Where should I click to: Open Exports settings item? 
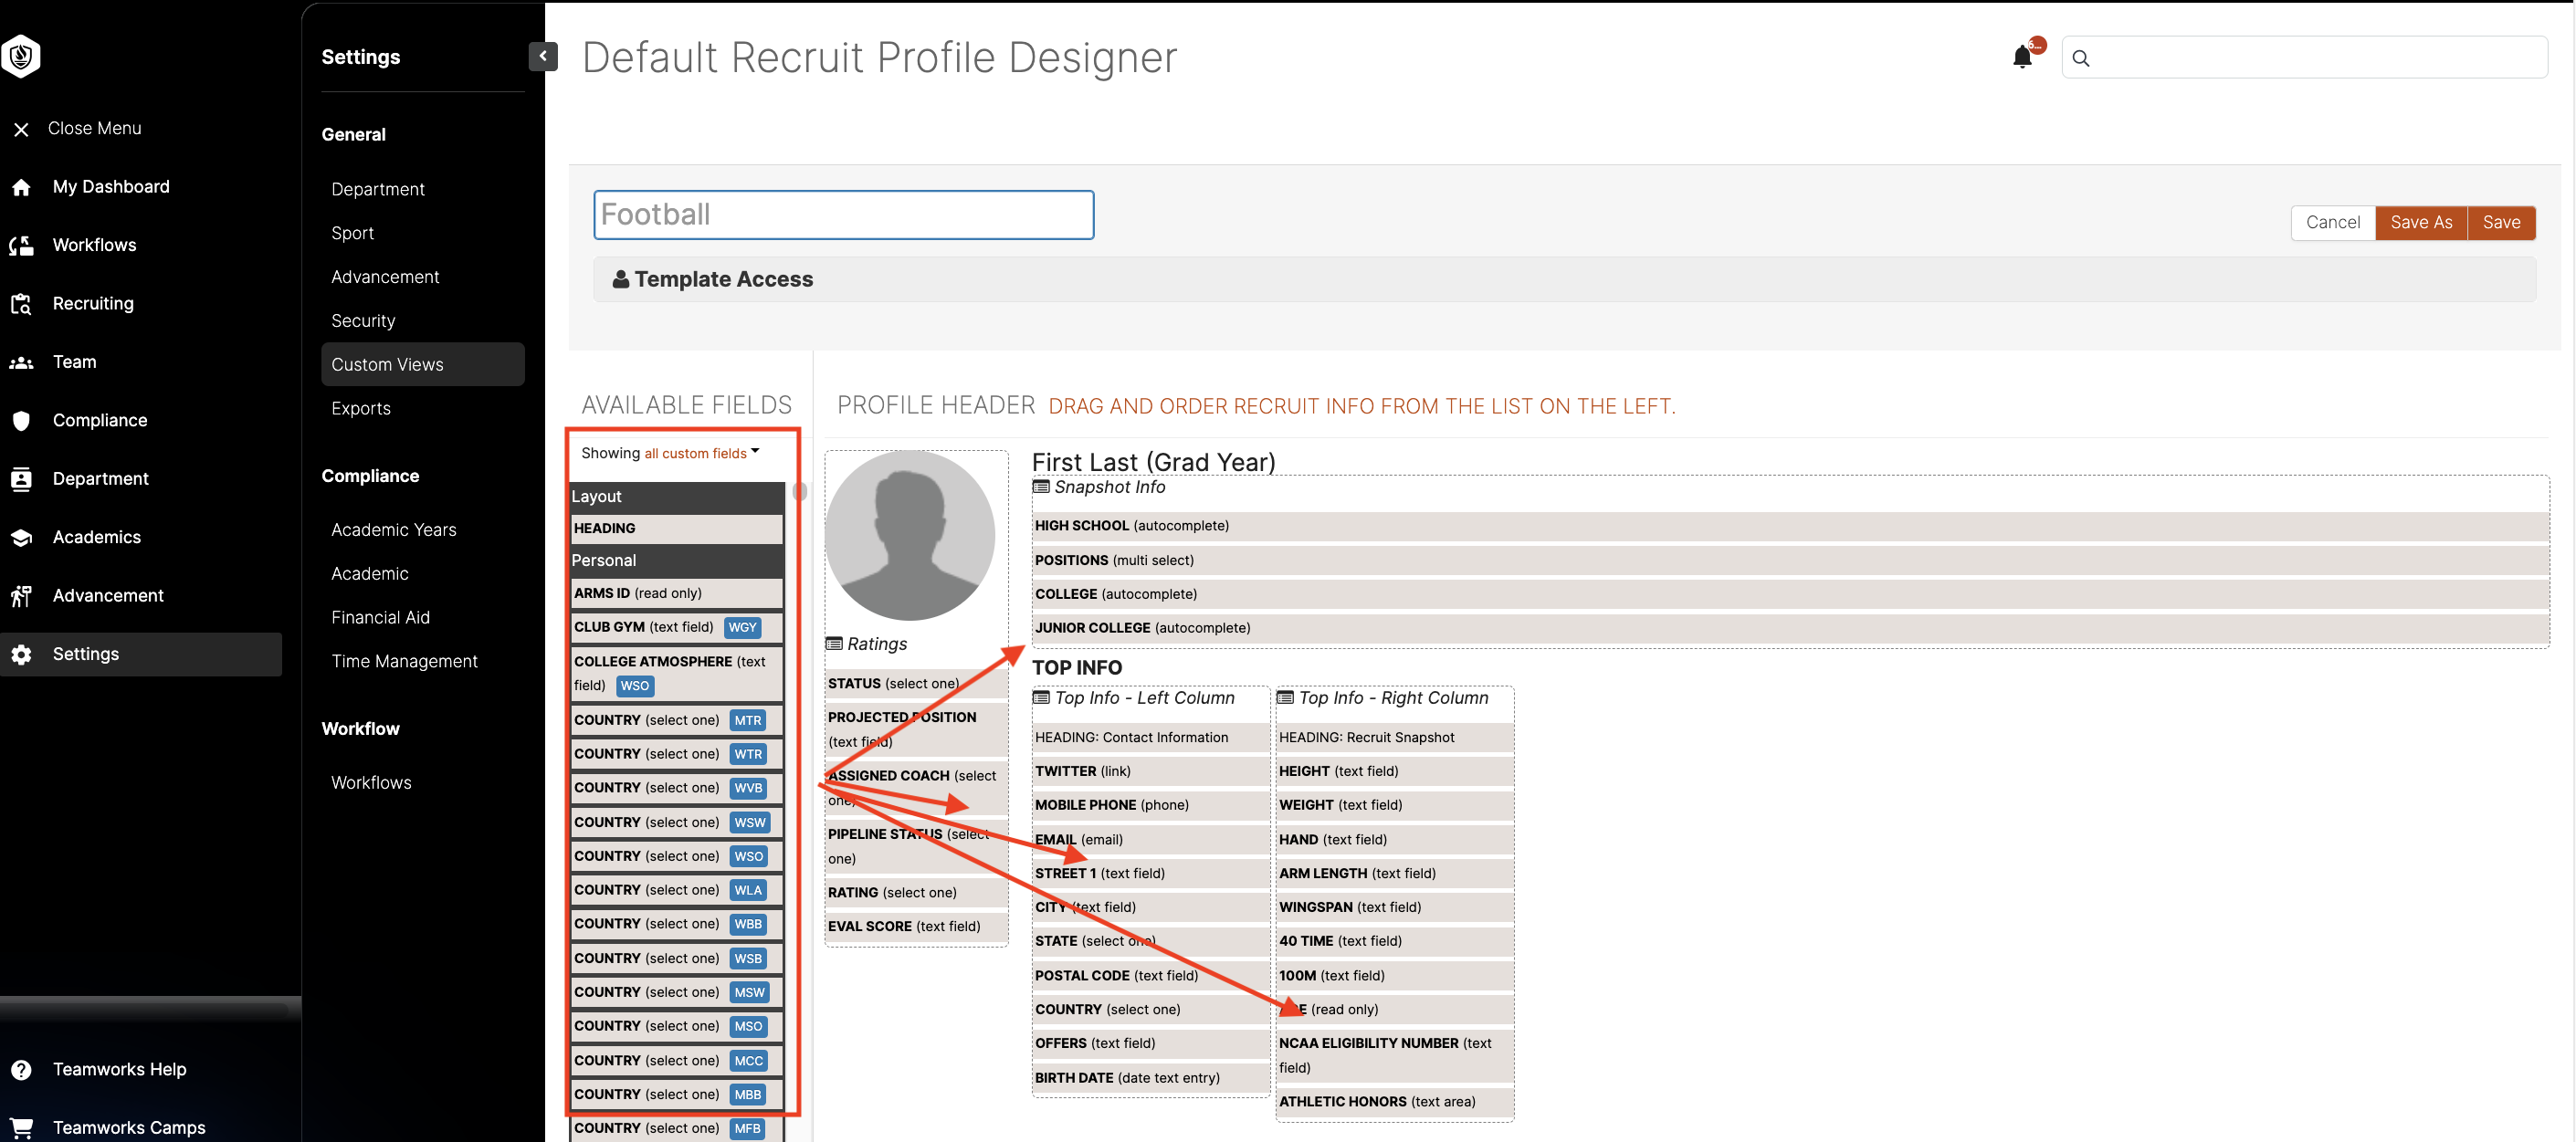361,408
